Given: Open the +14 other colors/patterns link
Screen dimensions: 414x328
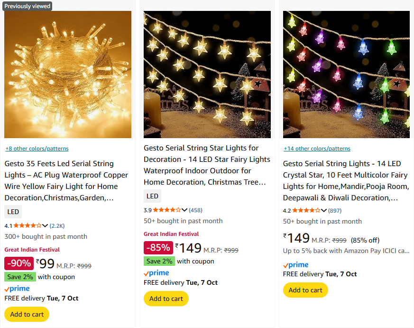Looking at the screenshot, I should coord(317,149).
